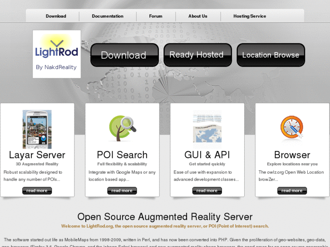Click the 'Ease of use with expansion' description text
Viewport: 330px width, 247px height.
206,176
